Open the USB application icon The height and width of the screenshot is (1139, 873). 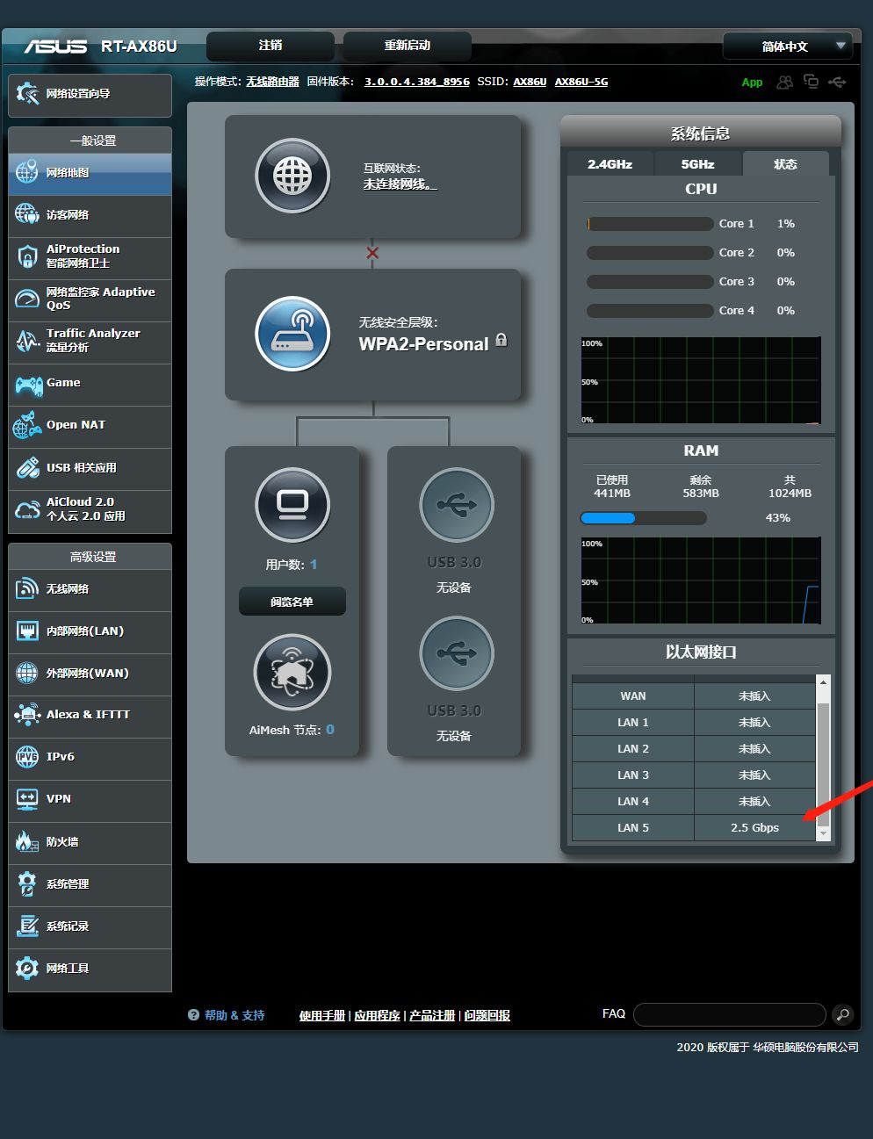click(x=27, y=467)
